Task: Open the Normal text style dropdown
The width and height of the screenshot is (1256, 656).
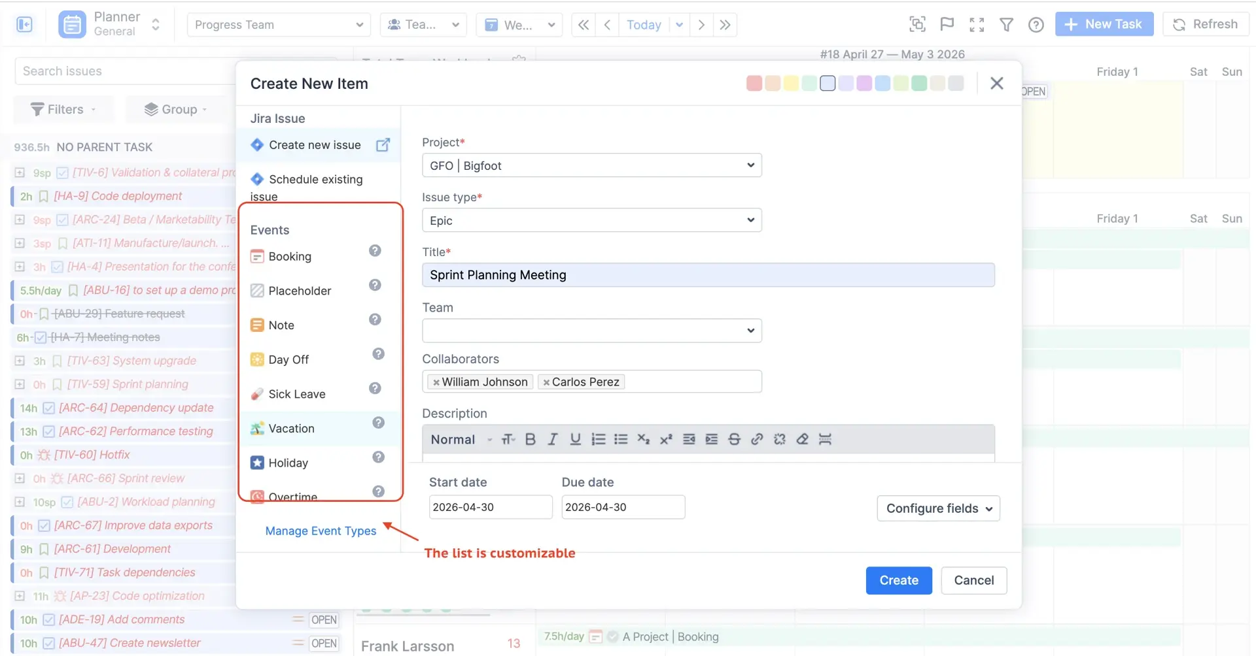Action: point(461,439)
